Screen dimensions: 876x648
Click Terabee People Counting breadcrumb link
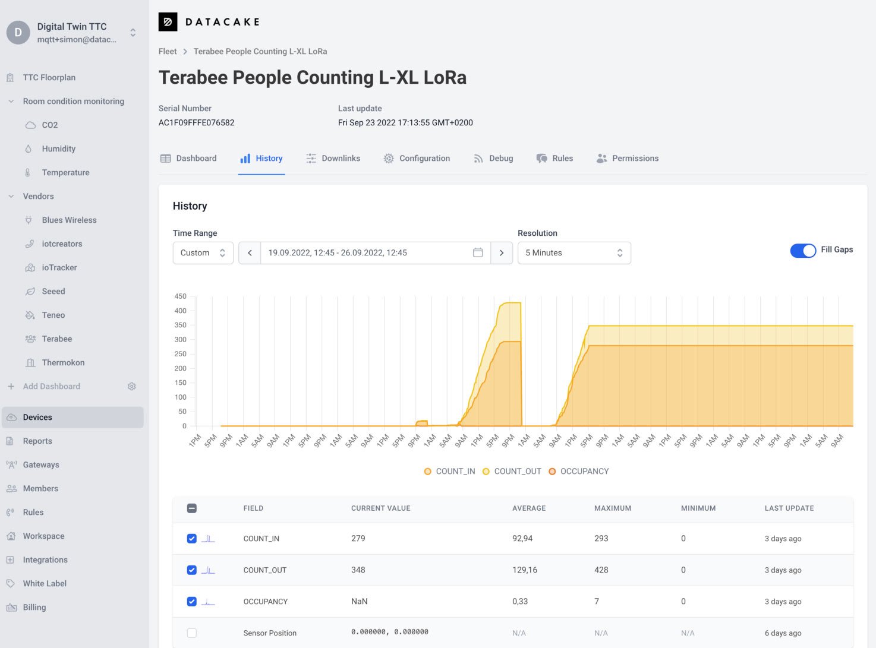point(260,52)
